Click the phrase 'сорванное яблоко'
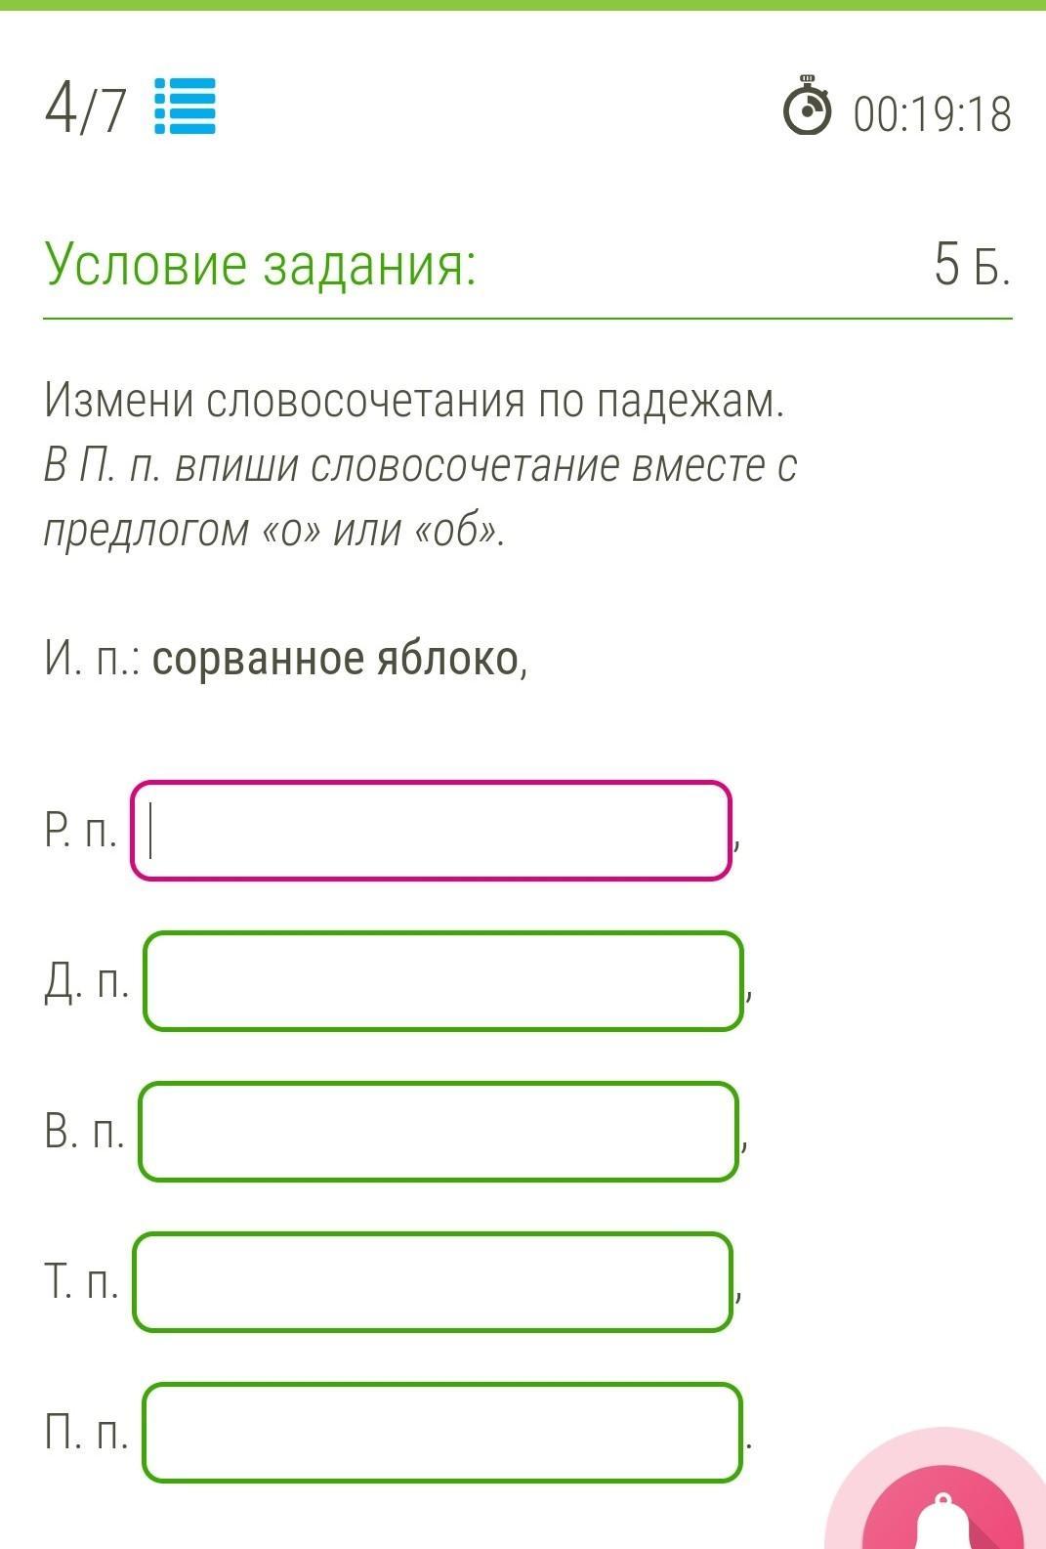Screen dimensions: 1046x1549 pos(336,660)
